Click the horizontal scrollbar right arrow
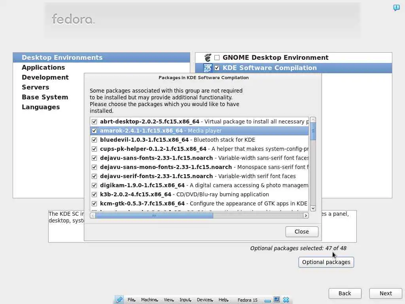Viewport: 405px width, 304px height. pyautogui.click(x=306, y=216)
